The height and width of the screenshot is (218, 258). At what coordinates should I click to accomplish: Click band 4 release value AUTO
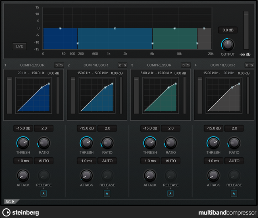coord(234,161)
